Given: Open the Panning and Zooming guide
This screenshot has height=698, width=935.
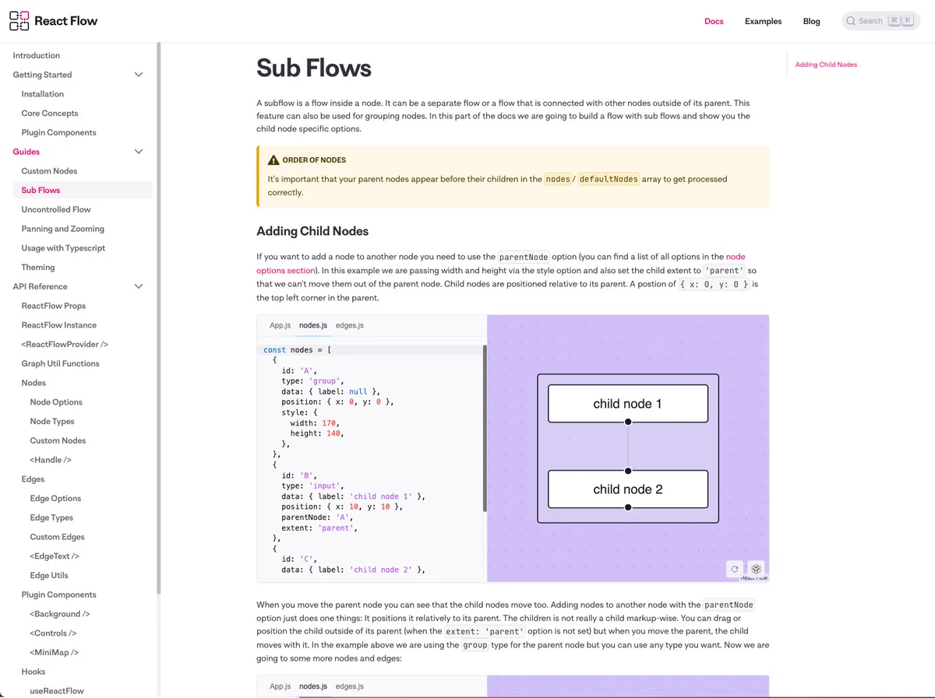Looking at the screenshot, I should click(x=62, y=229).
